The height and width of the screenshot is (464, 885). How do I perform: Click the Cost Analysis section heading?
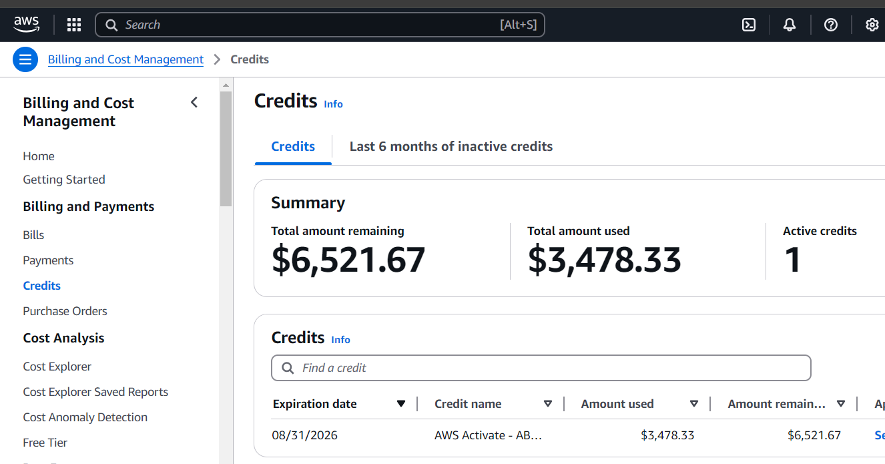click(x=63, y=338)
